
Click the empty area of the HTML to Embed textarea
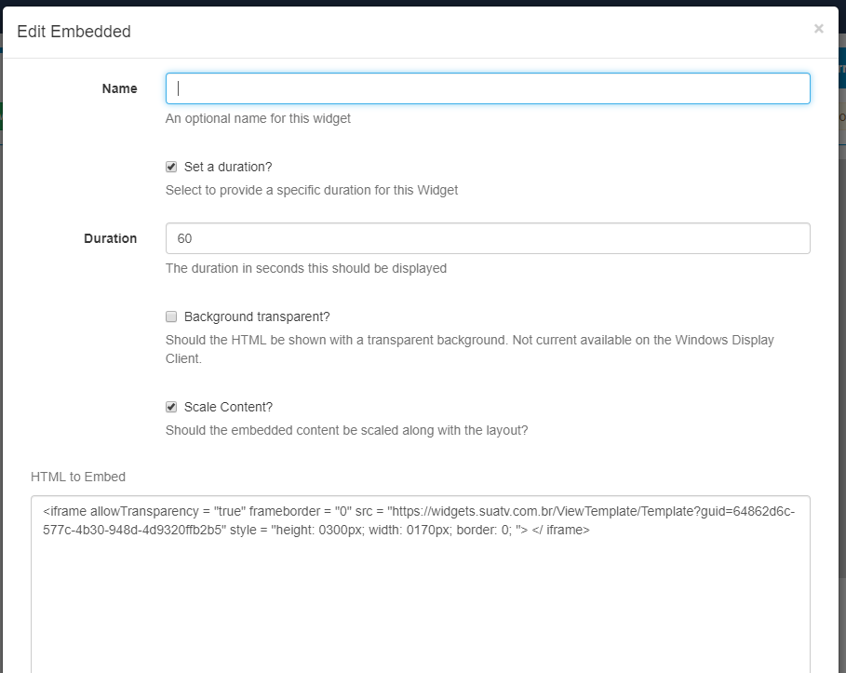421,610
